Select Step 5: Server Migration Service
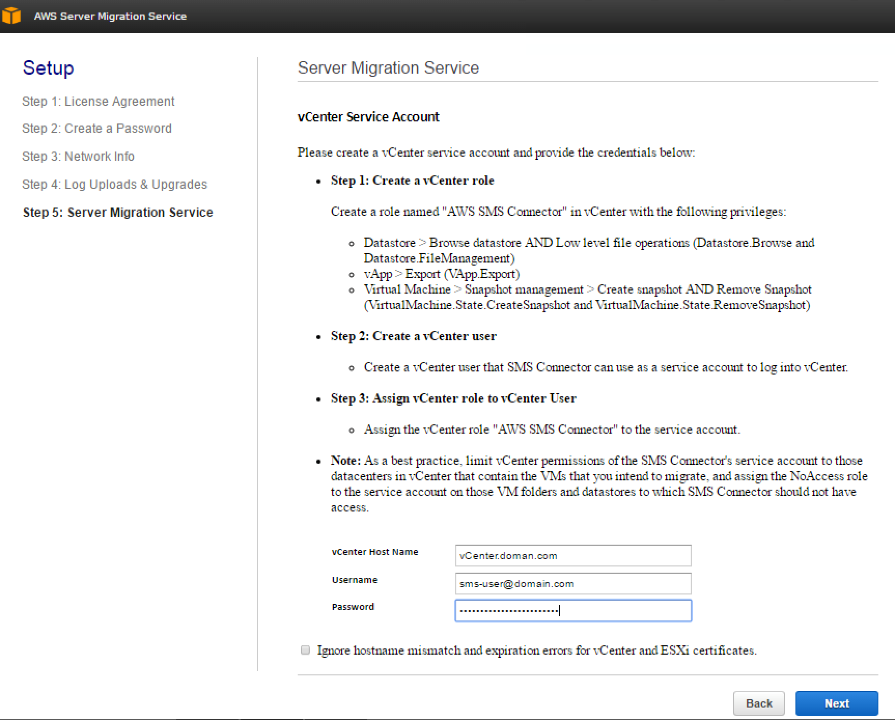Screen dimensions: 895x720 118,212
